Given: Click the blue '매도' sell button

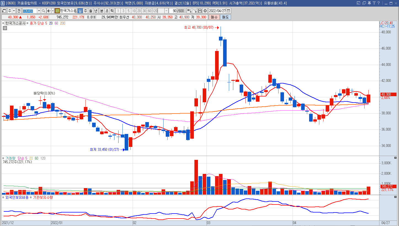Looking at the screenshot, I should point(226,17).
